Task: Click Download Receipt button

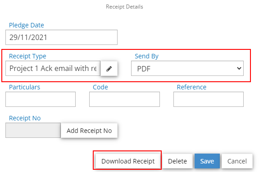Action: coord(128,161)
